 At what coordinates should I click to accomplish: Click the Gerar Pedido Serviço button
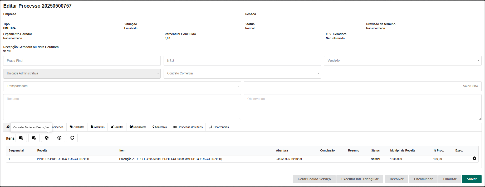coord(314,179)
